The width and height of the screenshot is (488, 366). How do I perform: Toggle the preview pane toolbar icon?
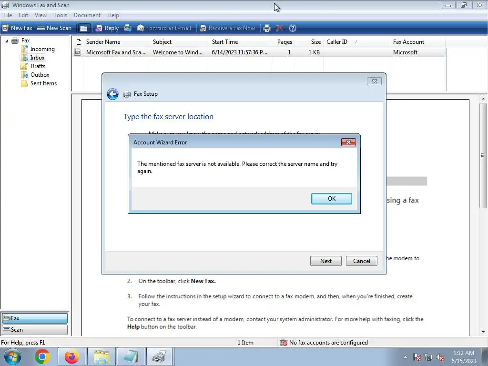pos(83,28)
